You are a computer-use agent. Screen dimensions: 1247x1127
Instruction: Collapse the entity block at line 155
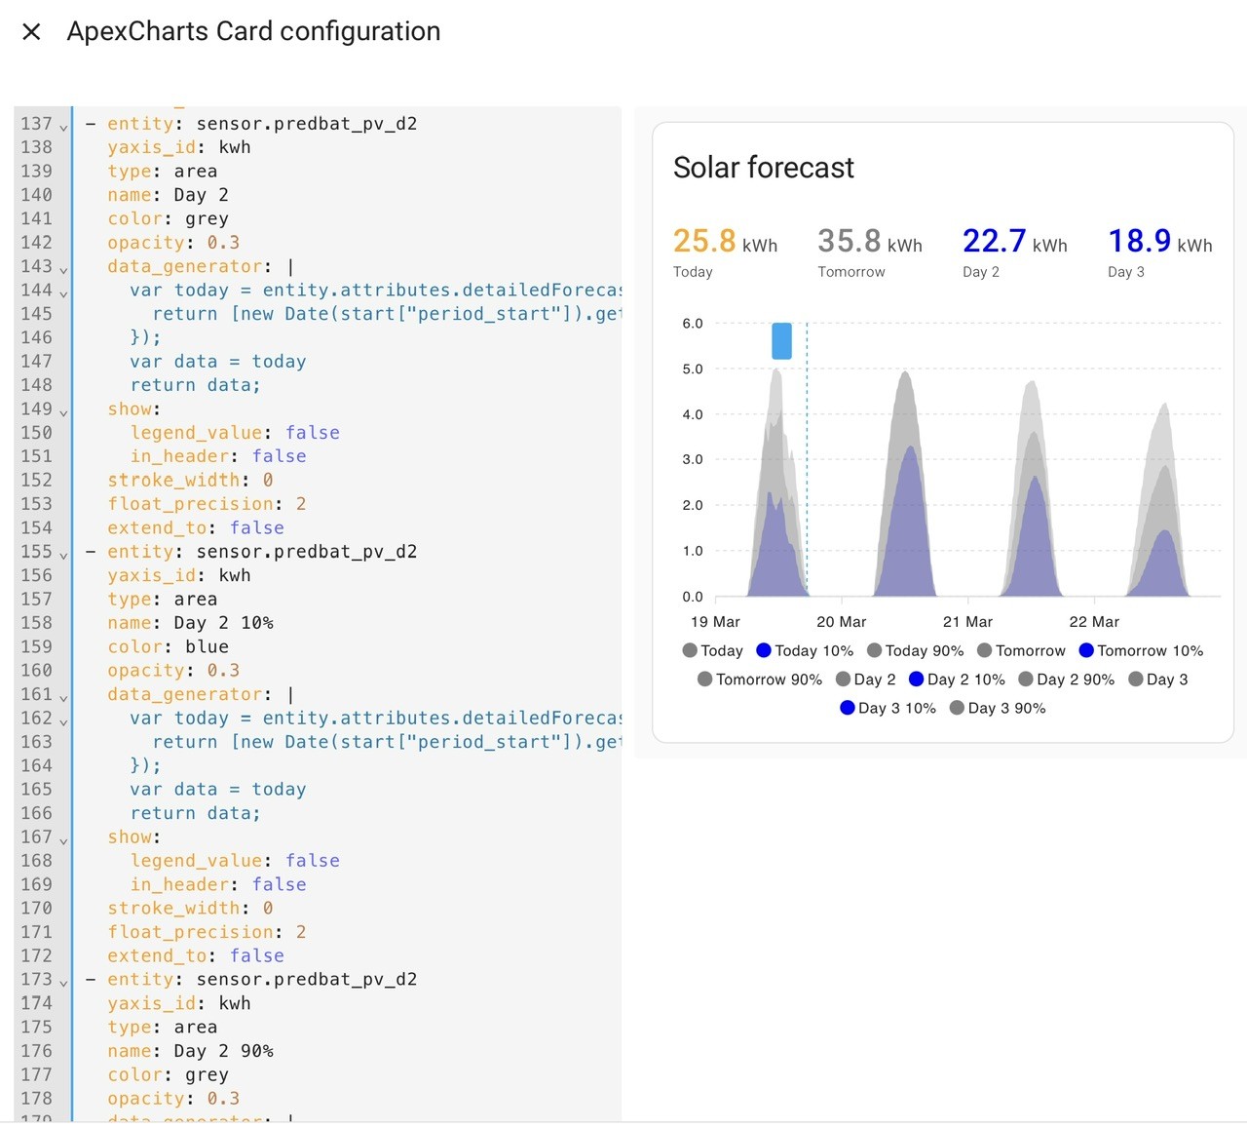pos(63,555)
